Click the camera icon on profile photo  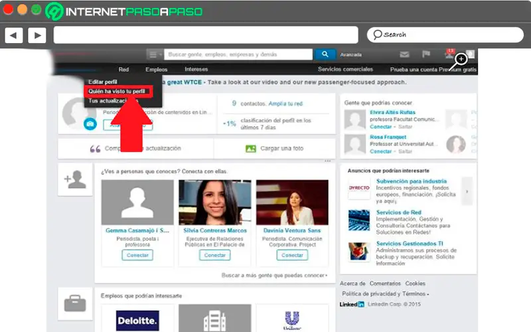(90, 124)
